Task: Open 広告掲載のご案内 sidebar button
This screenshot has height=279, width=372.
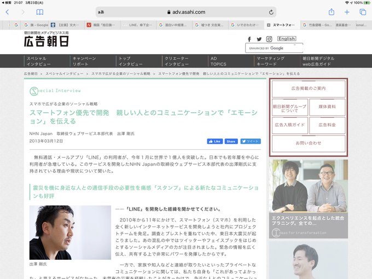Action: [309, 89]
